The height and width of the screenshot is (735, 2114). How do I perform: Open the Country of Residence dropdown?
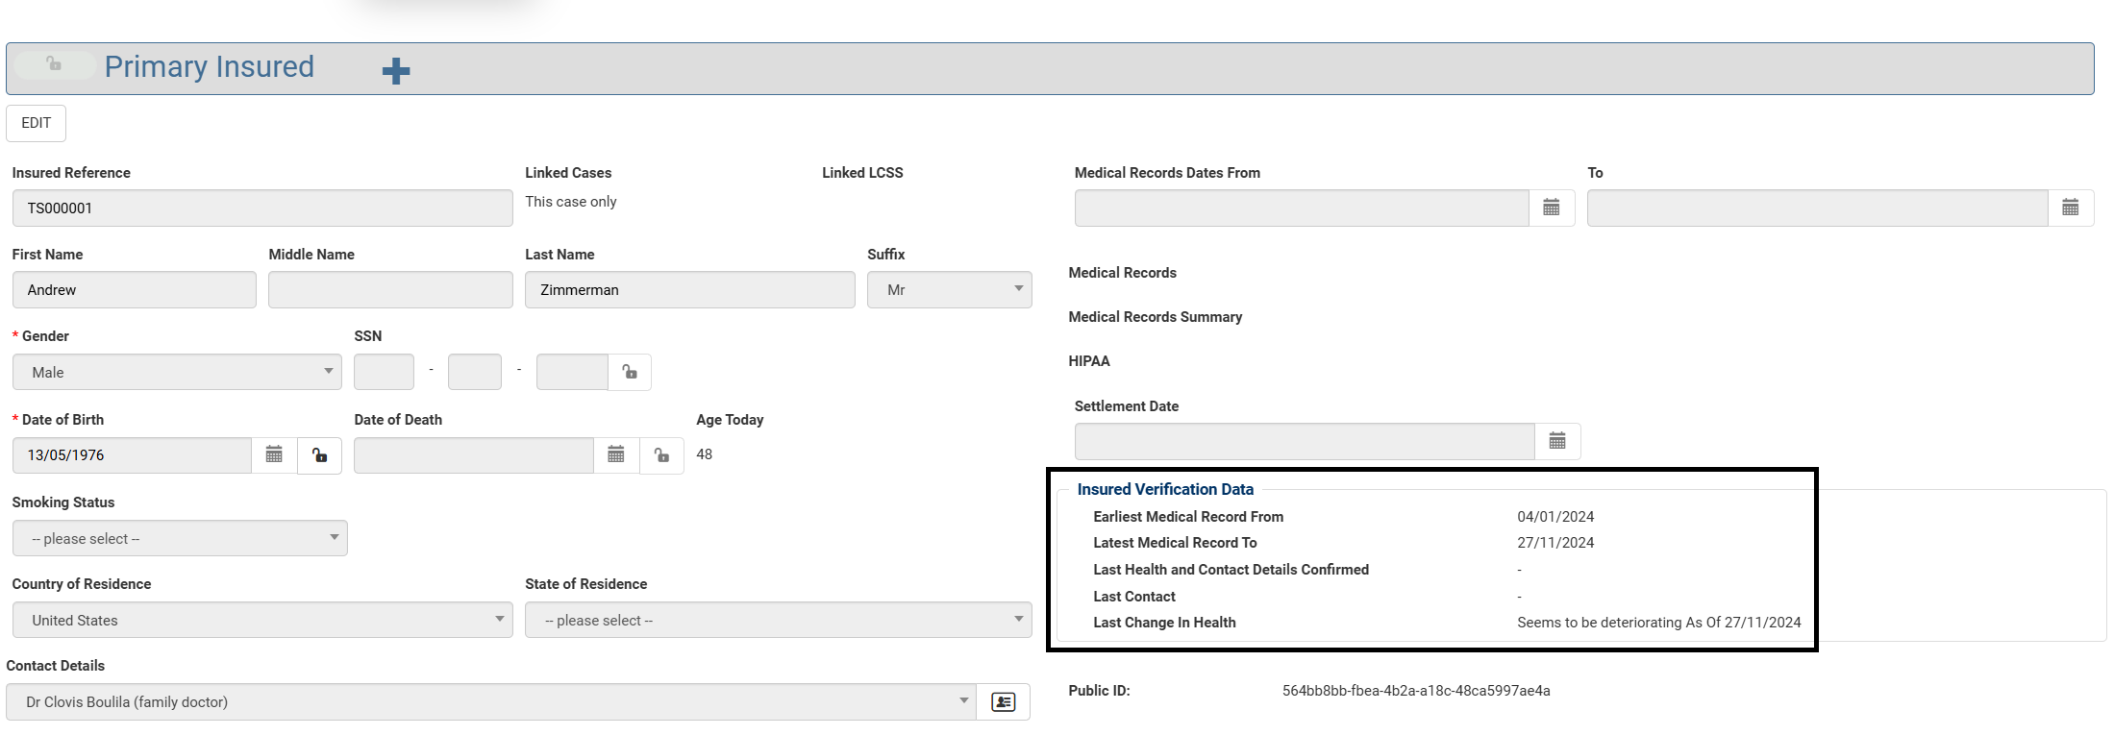point(261,620)
